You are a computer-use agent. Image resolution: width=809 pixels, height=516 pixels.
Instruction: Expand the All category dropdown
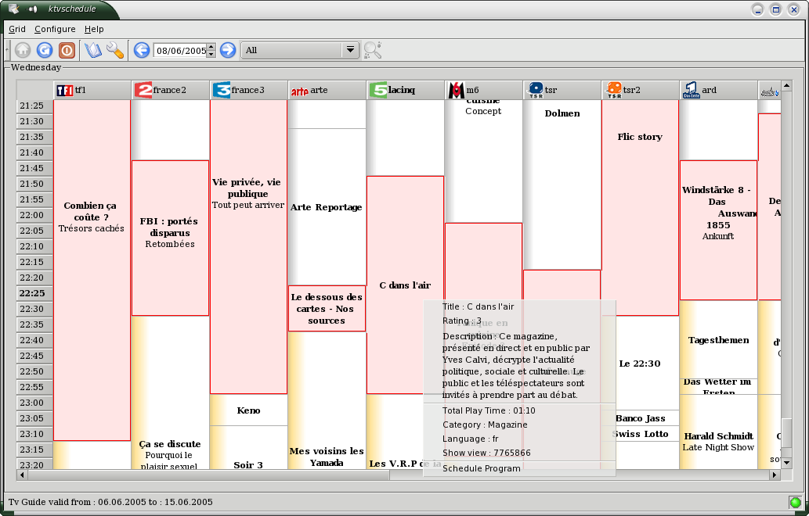point(299,50)
